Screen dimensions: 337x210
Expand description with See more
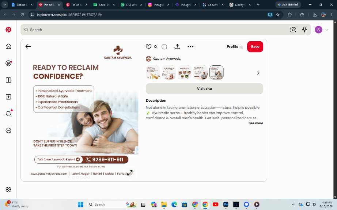(256, 123)
